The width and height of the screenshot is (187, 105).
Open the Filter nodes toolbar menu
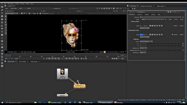pos(2,22)
